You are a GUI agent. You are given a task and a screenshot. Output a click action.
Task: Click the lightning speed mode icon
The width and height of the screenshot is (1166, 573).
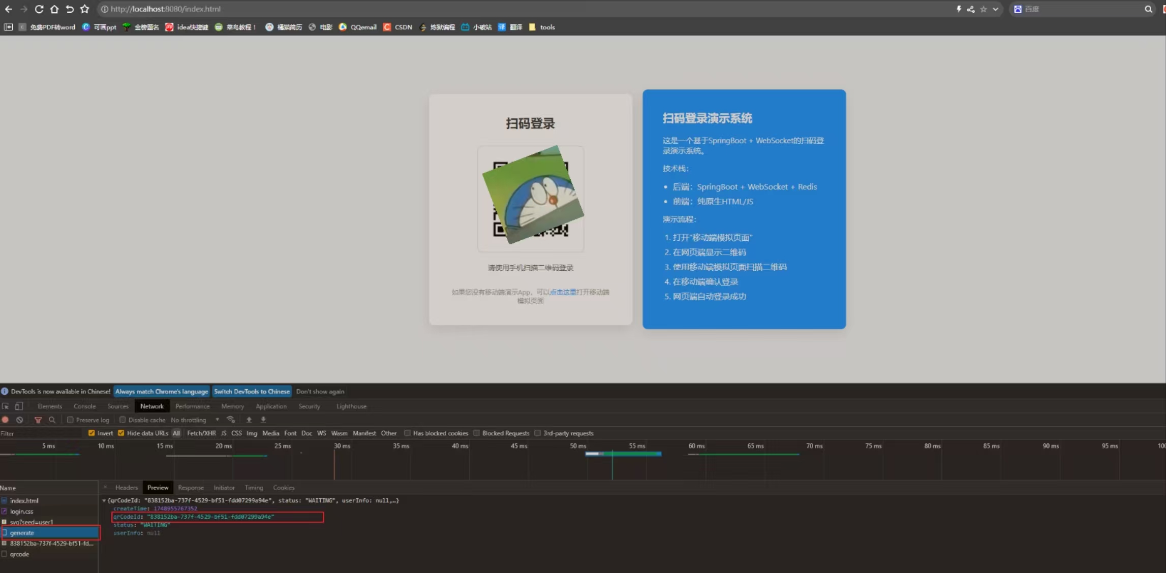tap(959, 9)
